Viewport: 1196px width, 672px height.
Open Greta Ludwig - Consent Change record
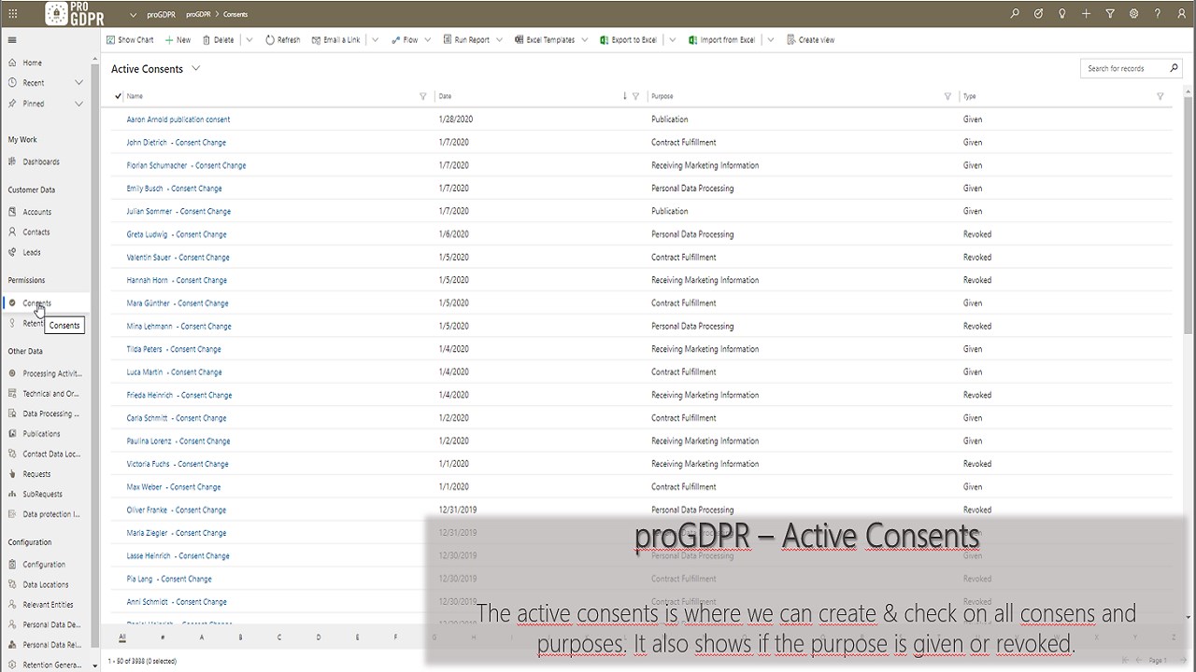point(177,234)
